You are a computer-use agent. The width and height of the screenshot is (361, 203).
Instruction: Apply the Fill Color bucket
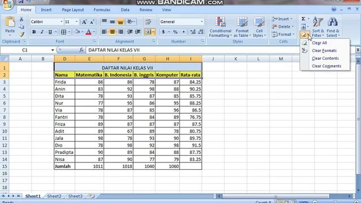(x=77, y=32)
